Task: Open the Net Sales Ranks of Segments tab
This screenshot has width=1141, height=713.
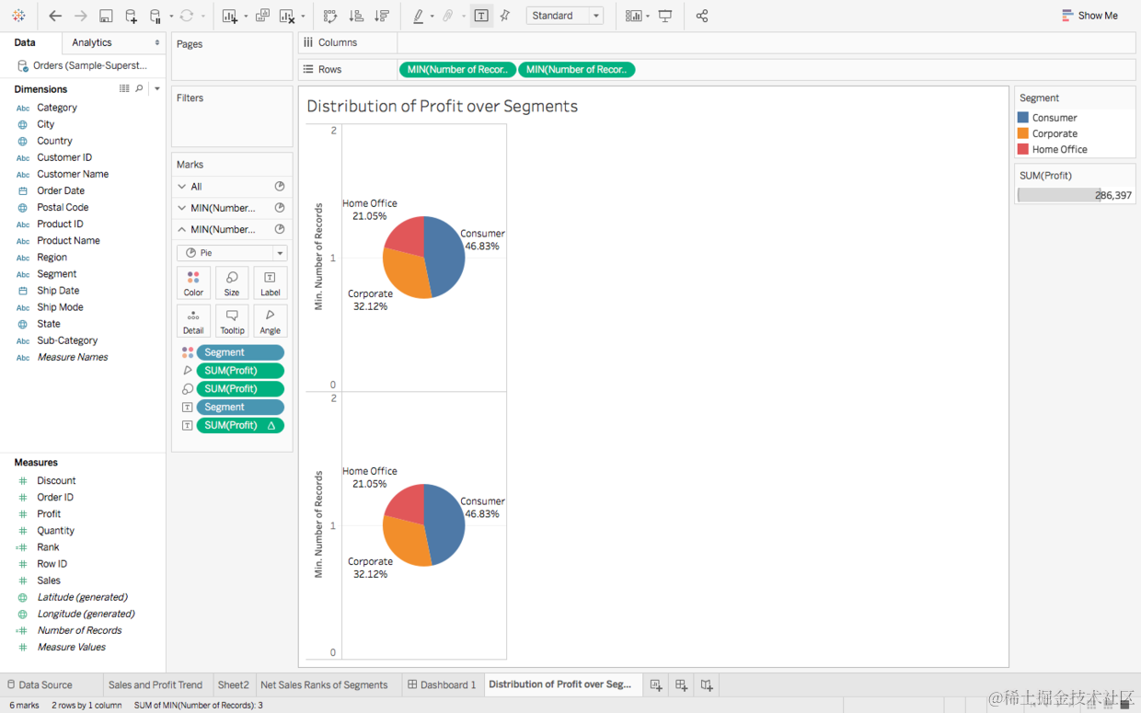Action: [x=324, y=684]
